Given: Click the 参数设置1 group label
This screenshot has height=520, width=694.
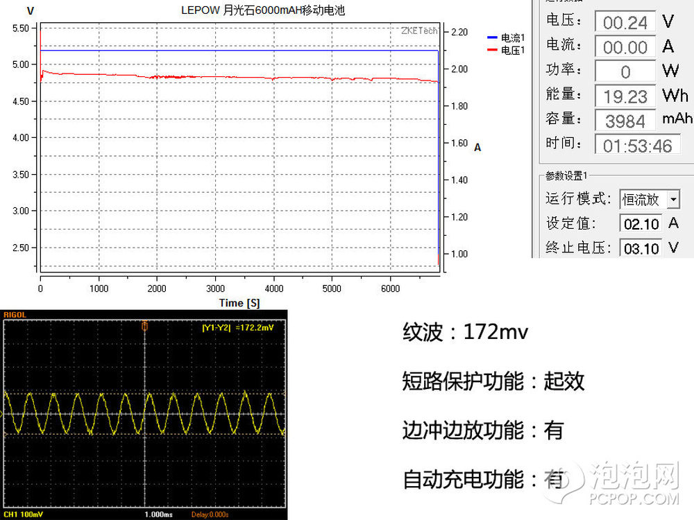Looking at the screenshot, I should [x=566, y=175].
